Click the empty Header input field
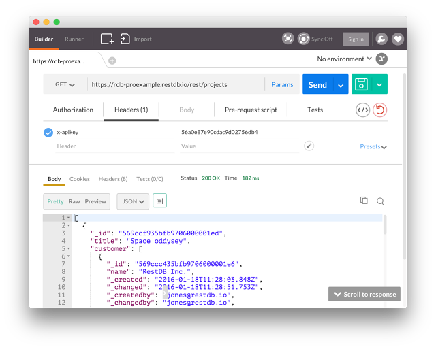The height and width of the screenshot is (349, 436). pos(114,146)
